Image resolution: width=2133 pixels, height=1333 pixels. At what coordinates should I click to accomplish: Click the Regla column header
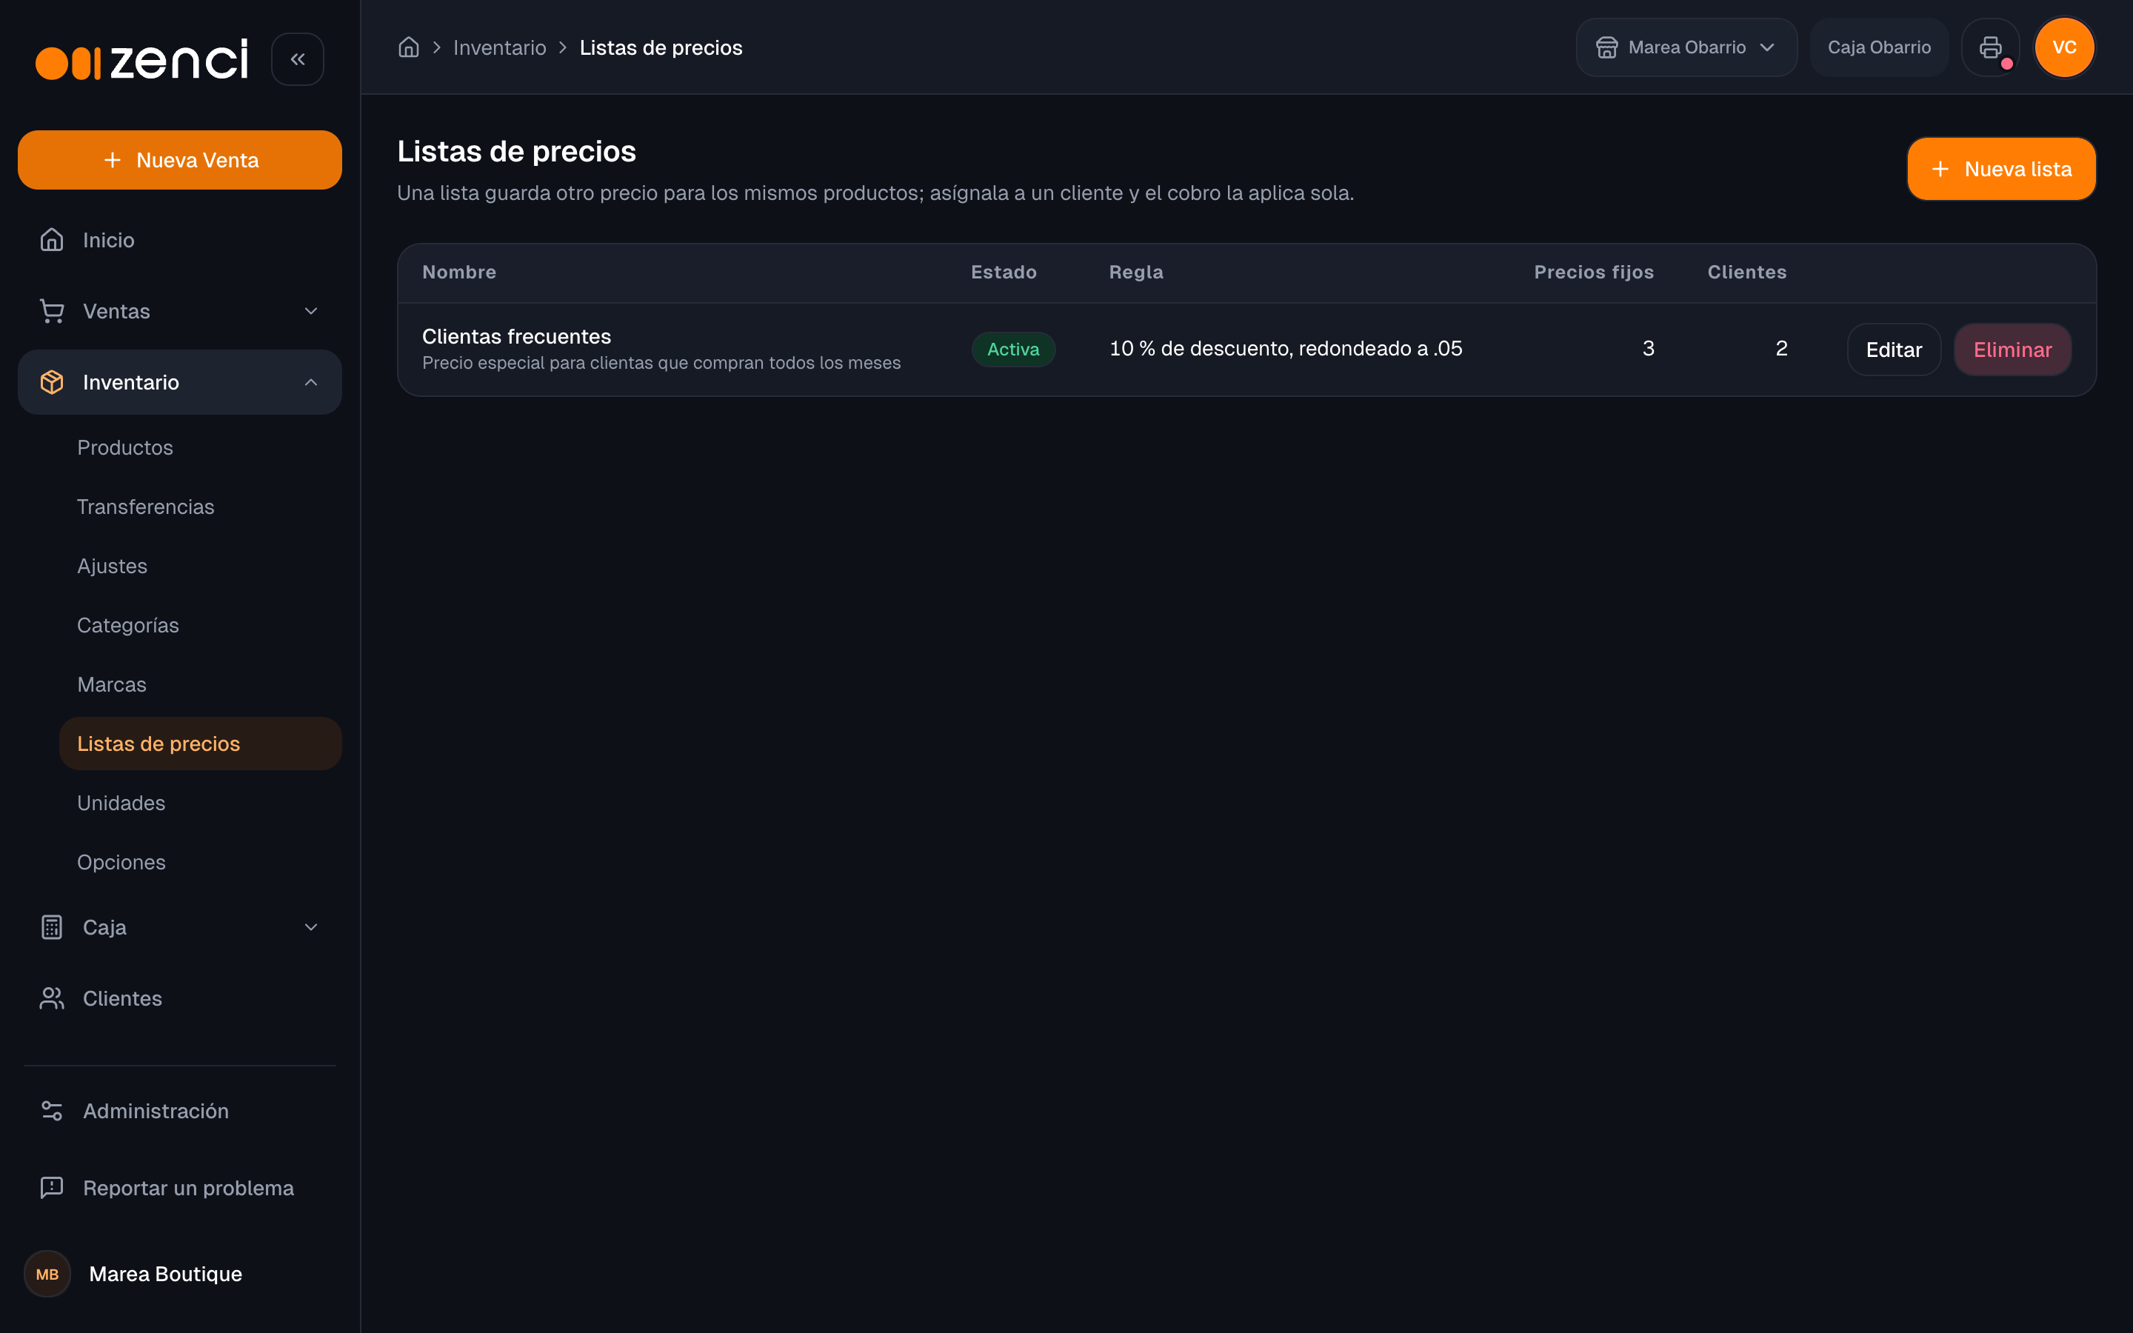tap(1136, 273)
